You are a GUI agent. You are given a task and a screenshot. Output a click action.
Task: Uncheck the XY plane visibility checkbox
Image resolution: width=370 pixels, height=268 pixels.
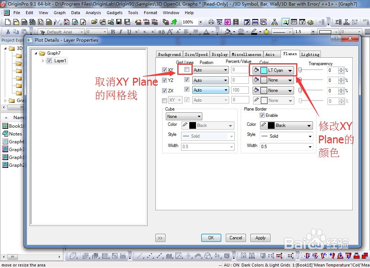click(x=164, y=70)
